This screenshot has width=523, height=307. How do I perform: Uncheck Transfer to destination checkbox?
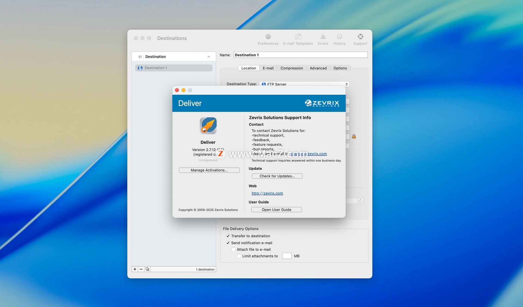pos(228,236)
